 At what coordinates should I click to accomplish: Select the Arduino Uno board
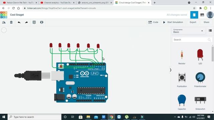[82, 82]
